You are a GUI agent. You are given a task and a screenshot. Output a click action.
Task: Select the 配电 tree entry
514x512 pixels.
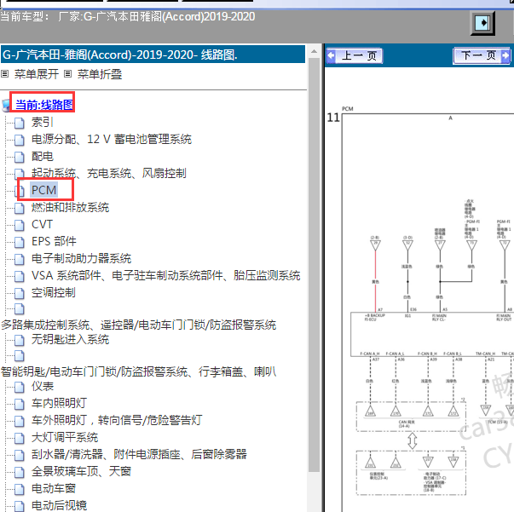[x=43, y=156]
